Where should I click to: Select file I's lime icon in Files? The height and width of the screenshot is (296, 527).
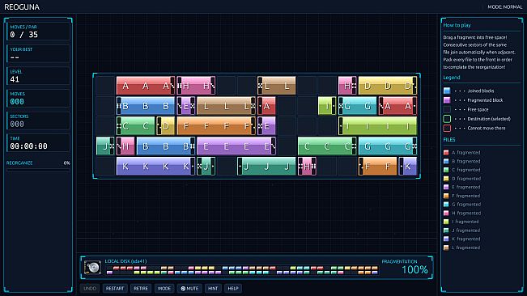446,222
